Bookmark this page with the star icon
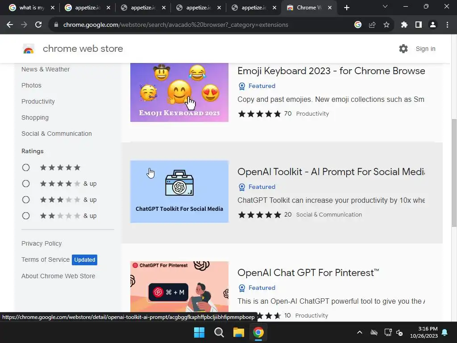457x343 pixels. coord(386,25)
